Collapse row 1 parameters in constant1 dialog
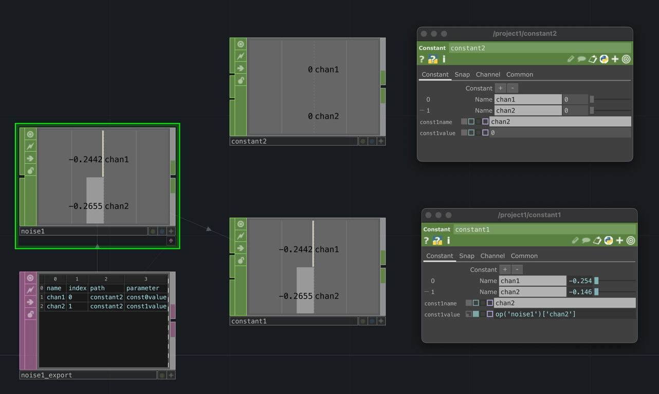The height and width of the screenshot is (394, 659). click(x=427, y=292)
